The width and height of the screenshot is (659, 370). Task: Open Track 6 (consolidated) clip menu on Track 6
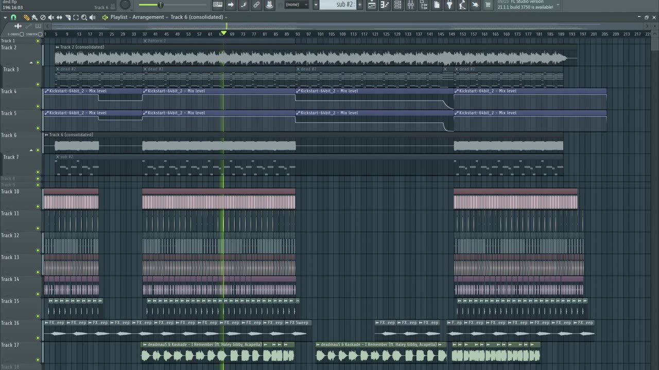tap(46, 135)
